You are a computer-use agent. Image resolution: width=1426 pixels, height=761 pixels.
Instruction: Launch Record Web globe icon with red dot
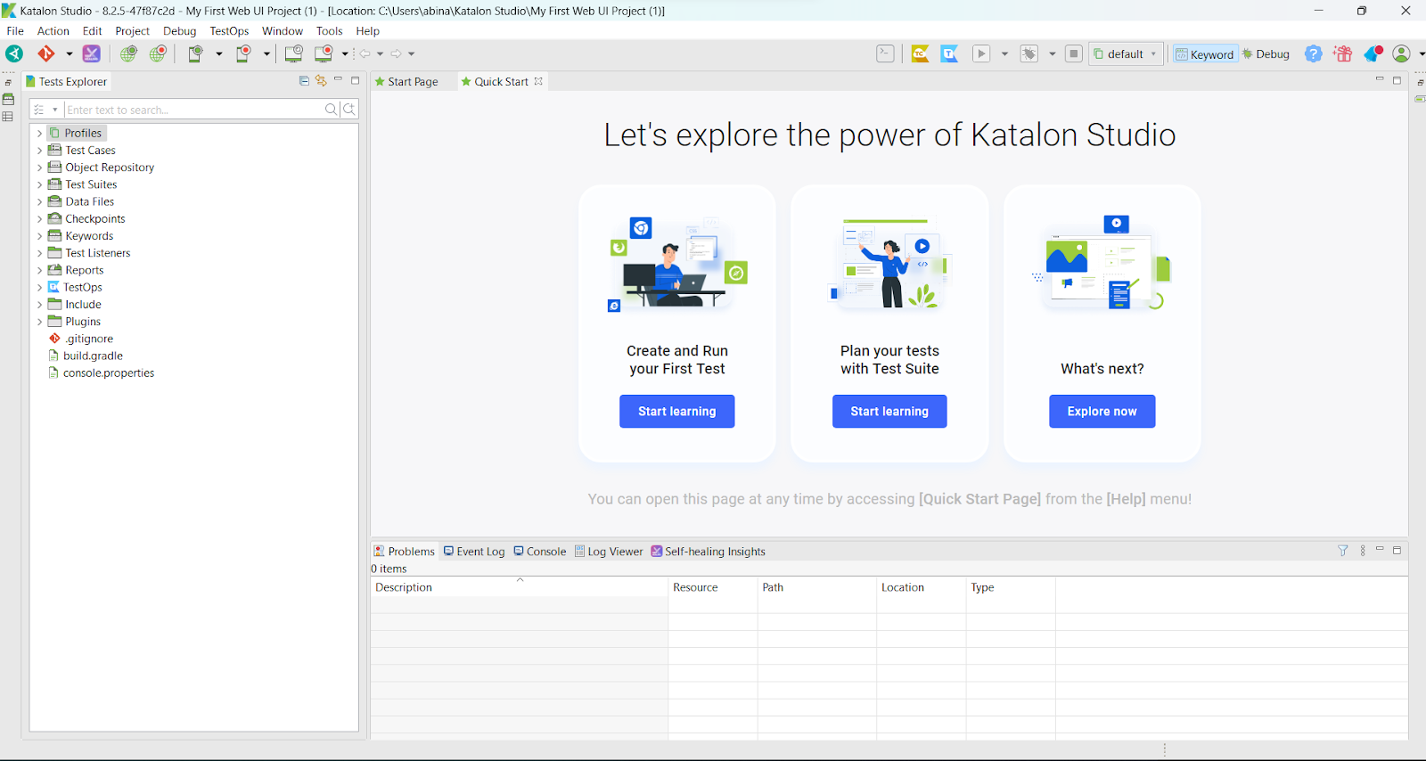[x=158, y=53]
